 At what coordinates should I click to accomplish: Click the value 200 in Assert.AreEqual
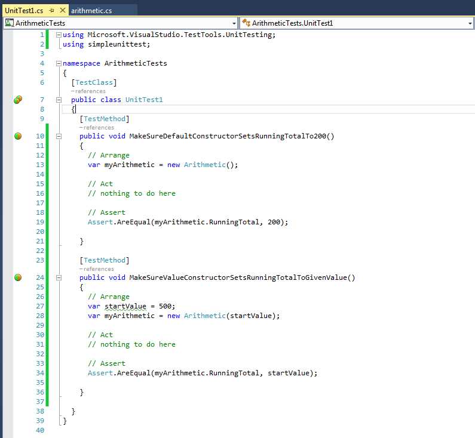click(274, 222)
